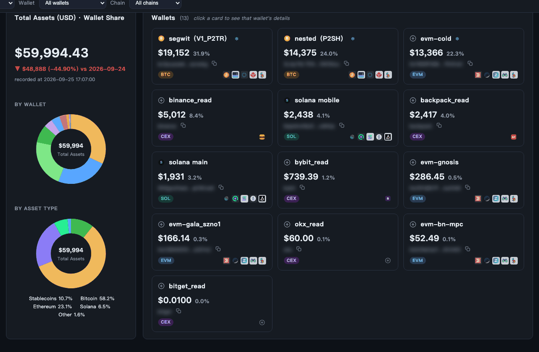Screen dimensions: 539x352
Task: Click the Other 1.6% legend entry
Action: click(x=71, y=315)
